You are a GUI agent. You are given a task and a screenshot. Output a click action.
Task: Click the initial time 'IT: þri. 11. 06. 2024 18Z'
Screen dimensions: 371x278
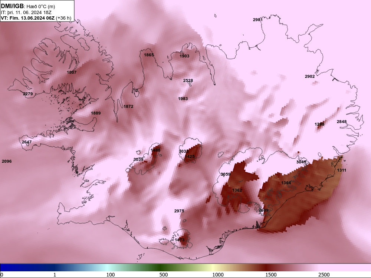point(26,13)
